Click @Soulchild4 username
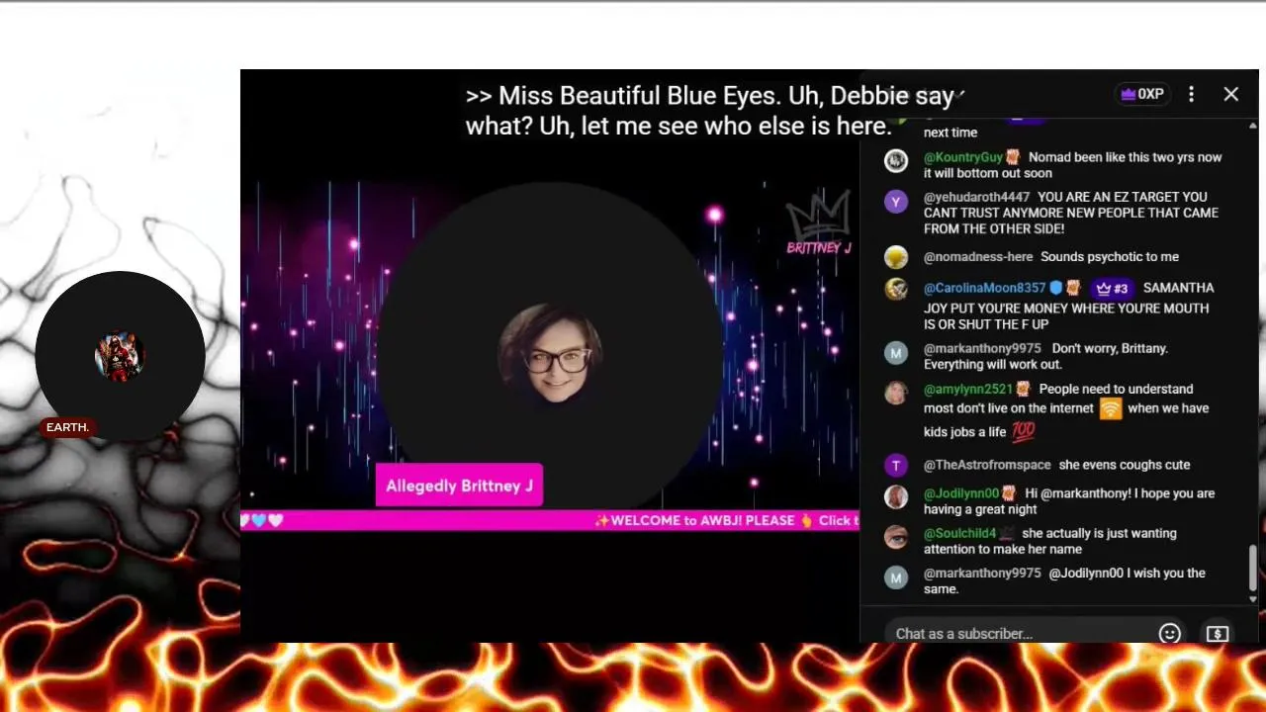 point(959,533)
